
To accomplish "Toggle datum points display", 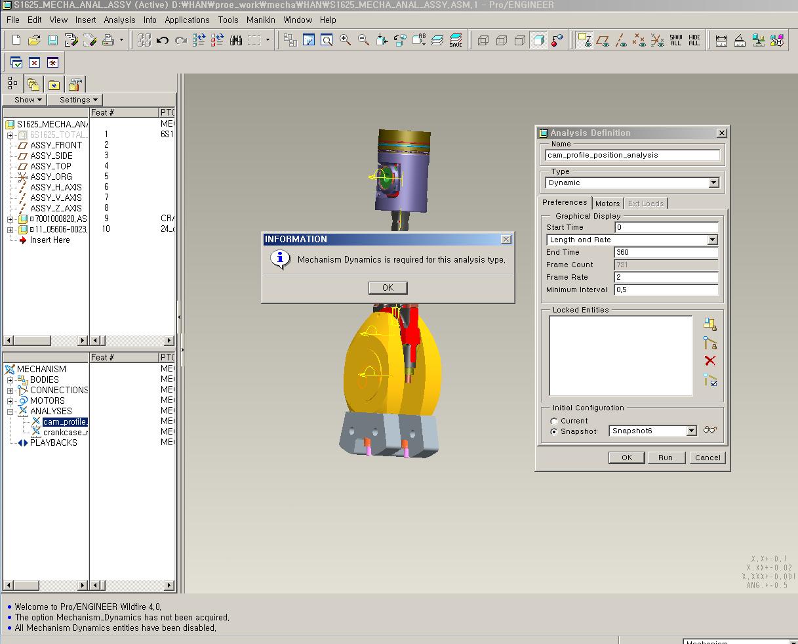I will [x=639, y=41].
